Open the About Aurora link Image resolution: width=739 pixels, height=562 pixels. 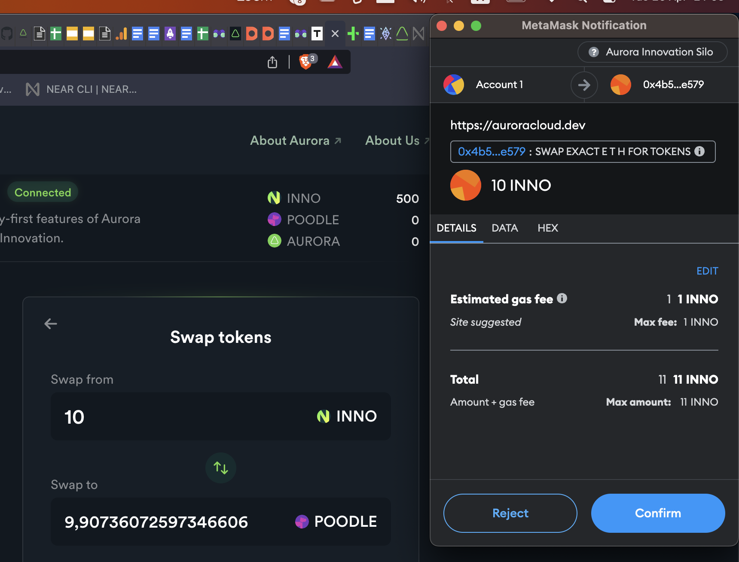pyautogui.click(x=296, y=140)
